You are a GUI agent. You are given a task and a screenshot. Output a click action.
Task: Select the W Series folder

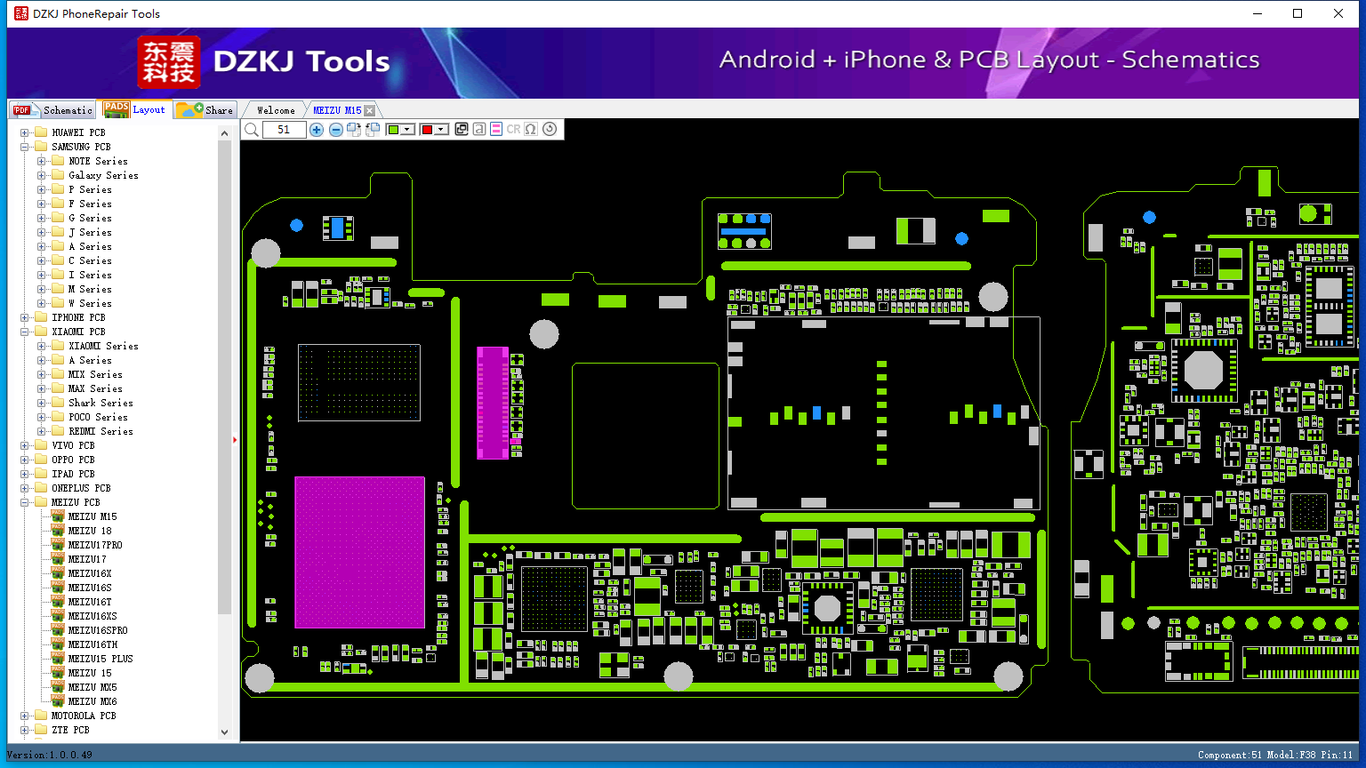pos(90,303)
